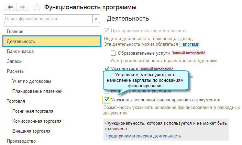The image size is (242, 145).
Task: Open 'Розничная торговля' subsection
Action: pos(33,111)
